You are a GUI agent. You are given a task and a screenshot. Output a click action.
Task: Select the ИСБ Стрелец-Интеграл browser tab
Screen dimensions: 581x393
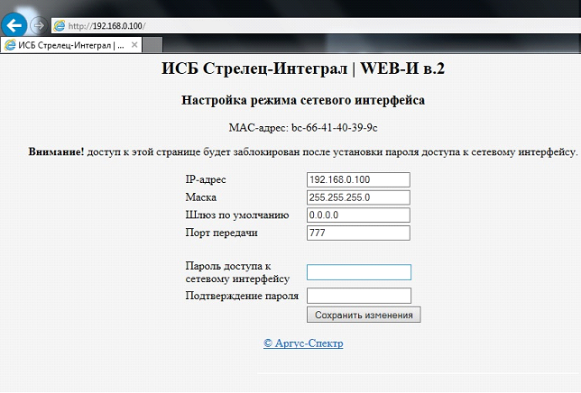coord(71,45)
